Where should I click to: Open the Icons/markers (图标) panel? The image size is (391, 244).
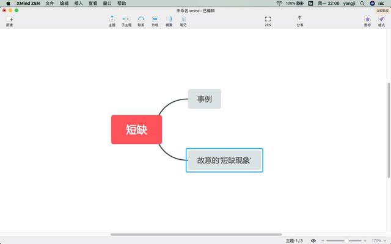(367, 21)
